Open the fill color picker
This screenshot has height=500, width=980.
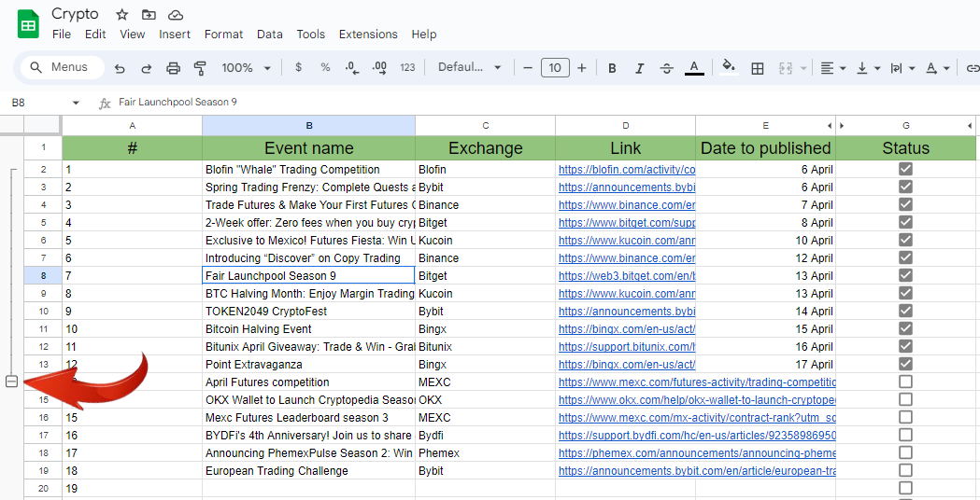[728, 67]
